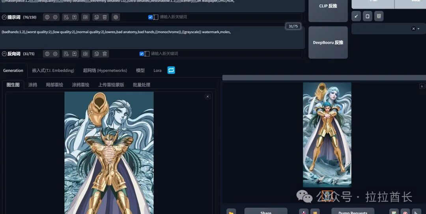Click the blue refresh icon beside Lora tab

click(171, 70)
